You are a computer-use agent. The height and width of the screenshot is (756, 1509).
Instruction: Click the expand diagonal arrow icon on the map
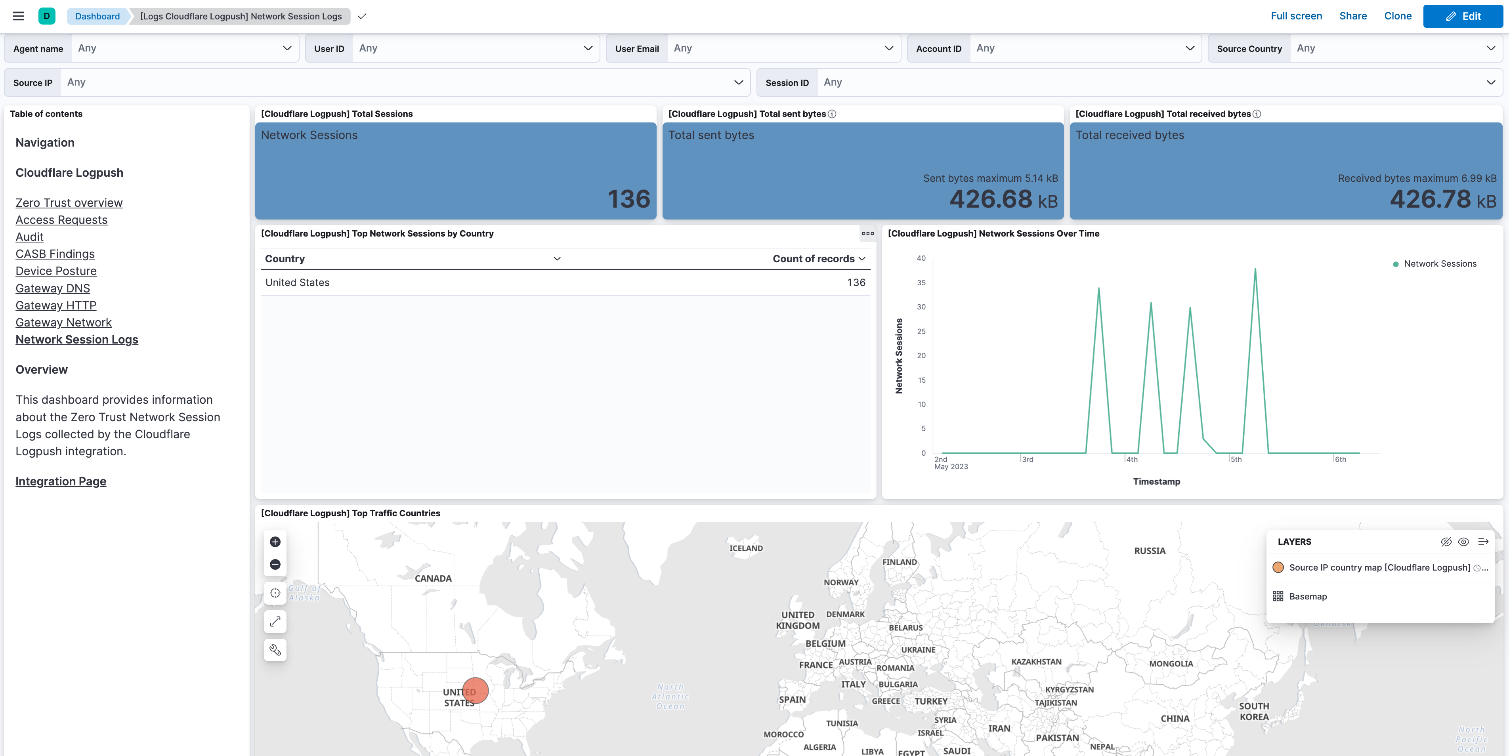click(275, 621)
